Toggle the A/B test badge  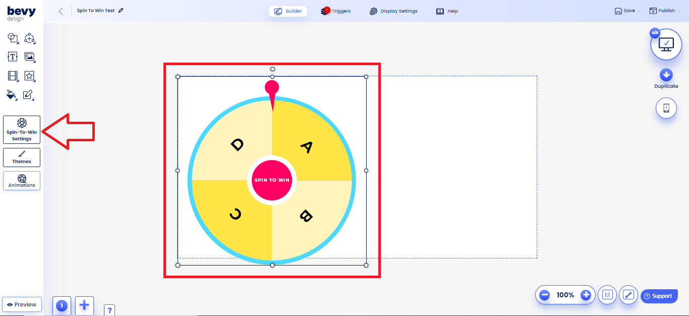click(x=654, y=32)
